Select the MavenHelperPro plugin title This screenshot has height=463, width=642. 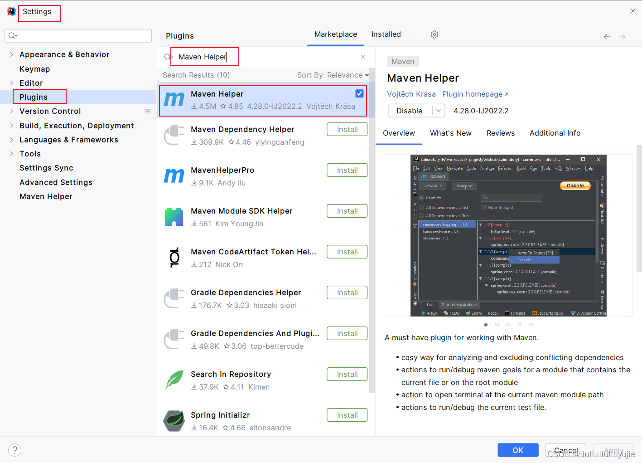[222, 170]
